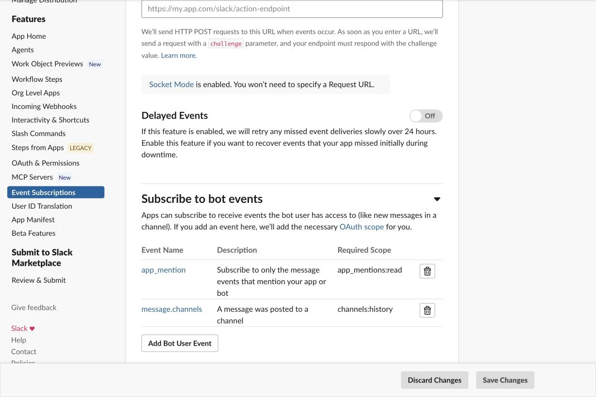
Task: Toggle the Delayed Events switch
Action: click(x=426, y=116)
